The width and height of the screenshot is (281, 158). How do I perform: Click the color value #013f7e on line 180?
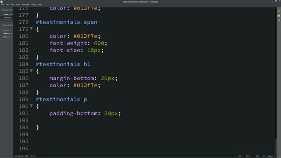tap(86, 36)
